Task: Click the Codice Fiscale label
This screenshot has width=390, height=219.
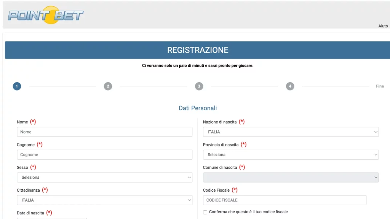Action: click(216, 190)
